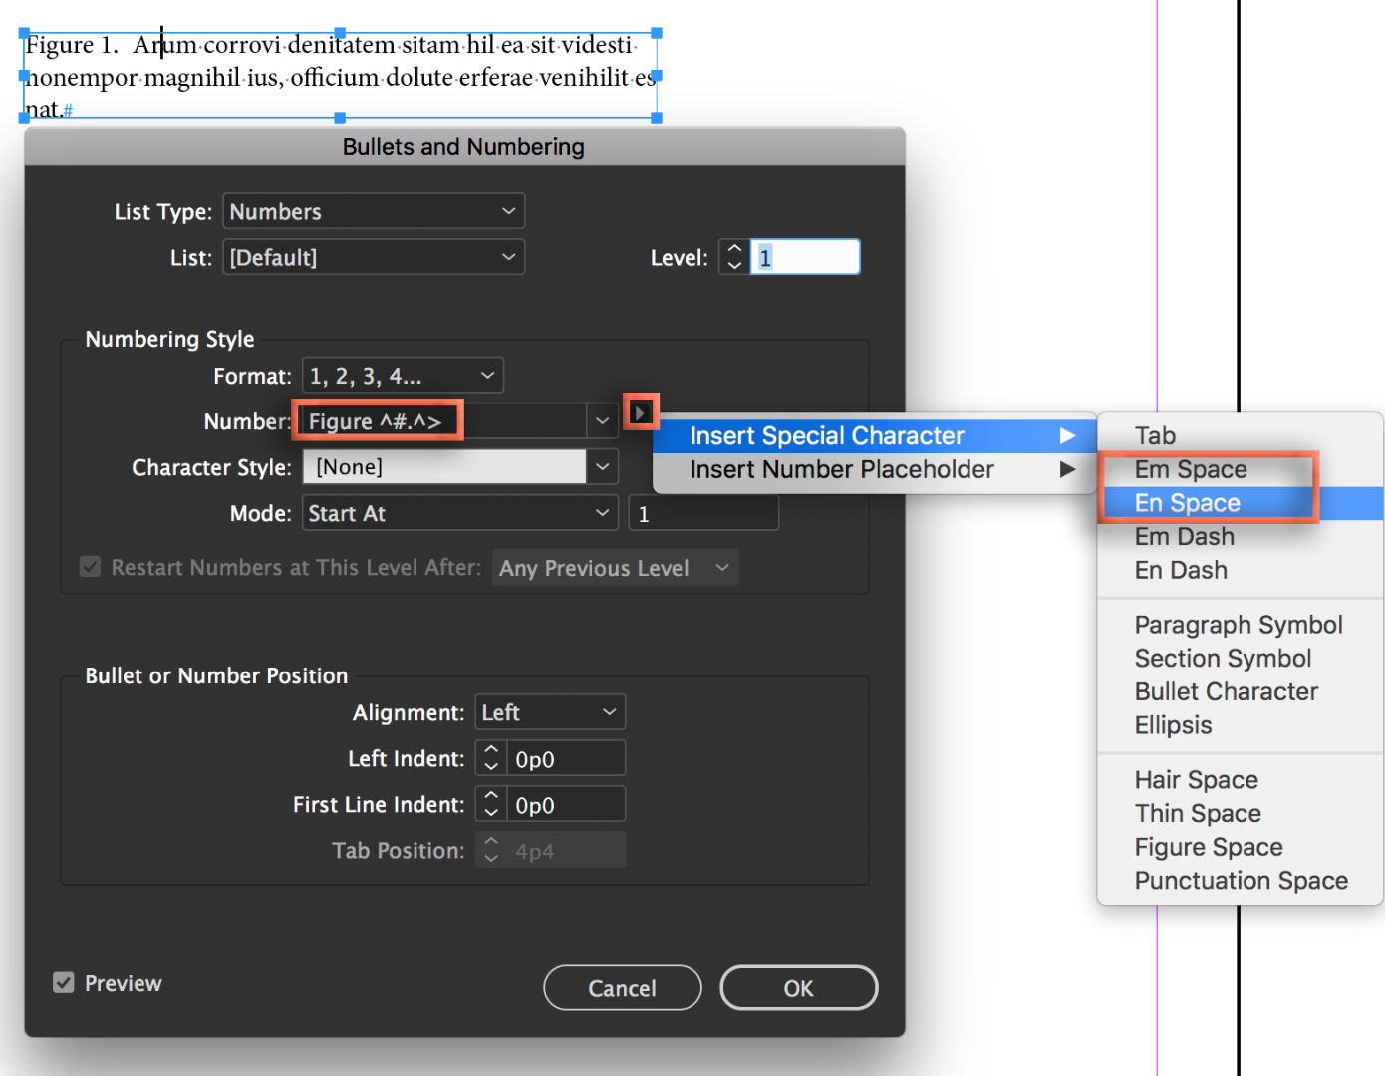This screenshot has height=1076, width=1385.
Task: Click into the Number text field
Action: point(444,421)
